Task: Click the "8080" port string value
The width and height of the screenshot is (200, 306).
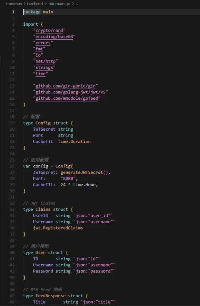Action: (68, 179)
